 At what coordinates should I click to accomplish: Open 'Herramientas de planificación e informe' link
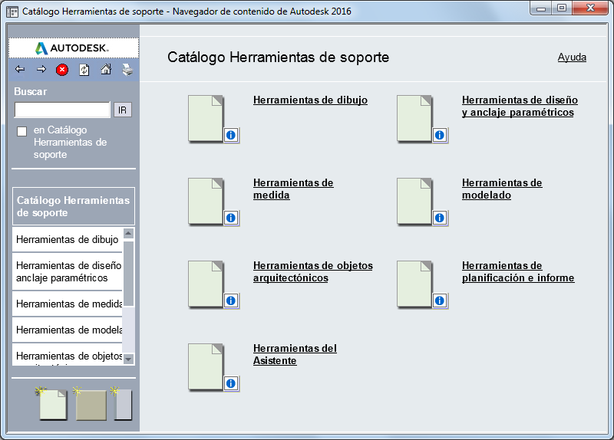[x=518, y=272]
